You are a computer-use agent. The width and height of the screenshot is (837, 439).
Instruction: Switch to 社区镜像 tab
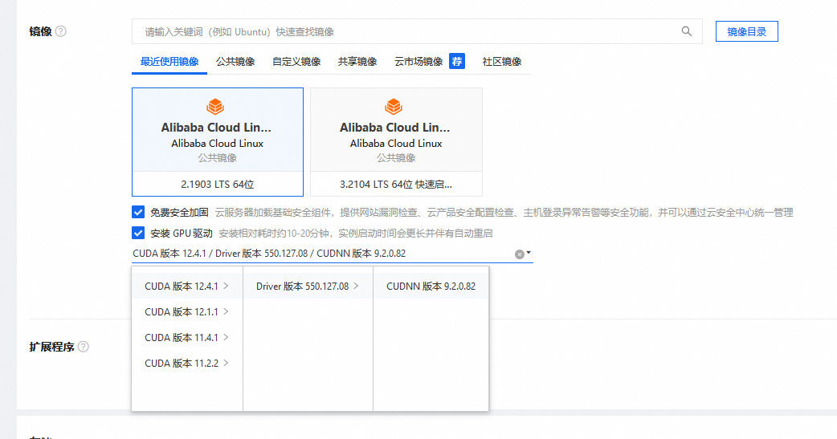(x=502, y=62)
